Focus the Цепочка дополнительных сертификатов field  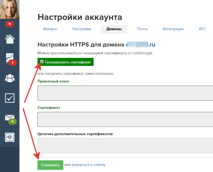(125, 146)
